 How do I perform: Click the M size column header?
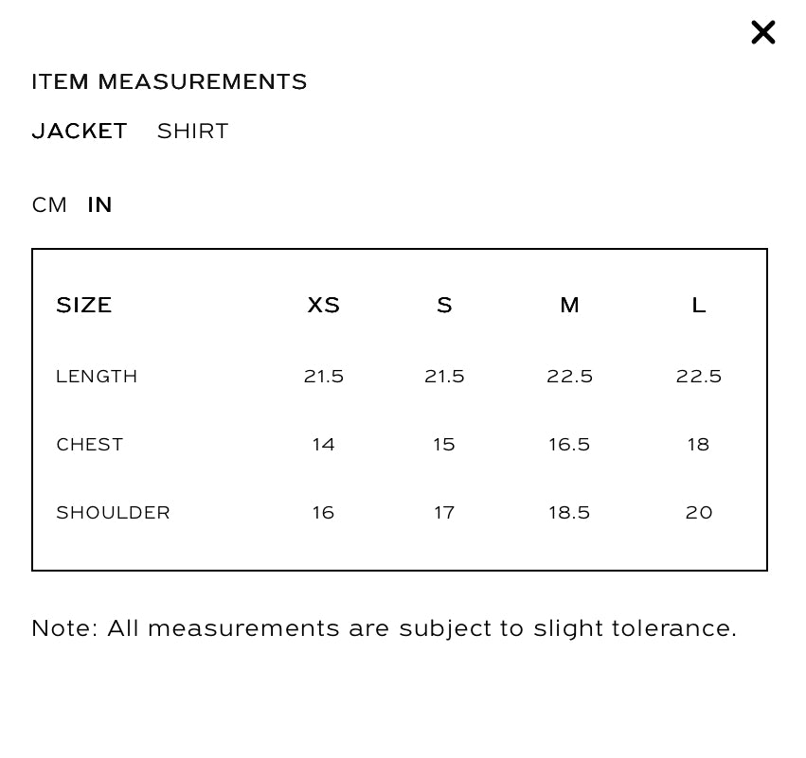tap(569, 305)
